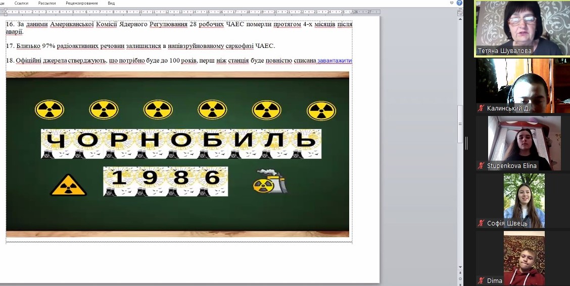Switch to the Рецензирование ribbon tab

tap(82, 3)
